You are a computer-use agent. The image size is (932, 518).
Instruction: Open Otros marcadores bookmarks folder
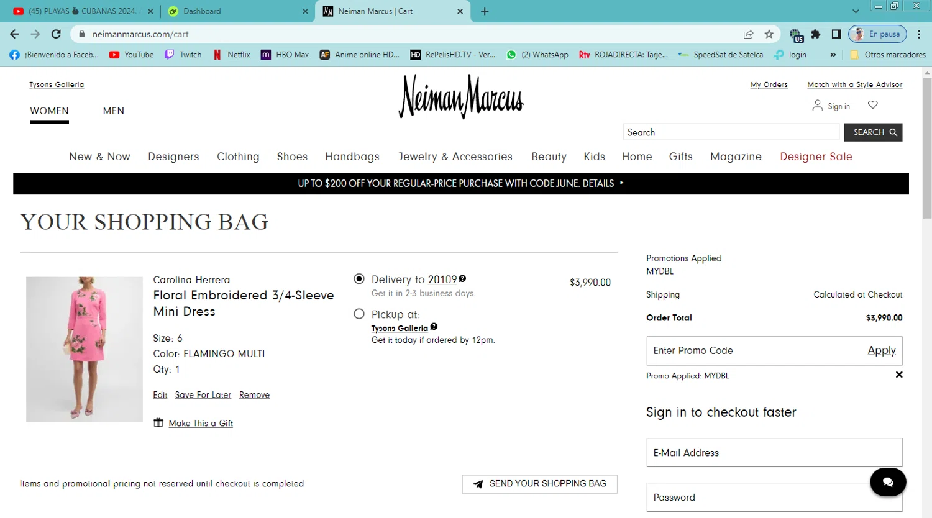888,55
